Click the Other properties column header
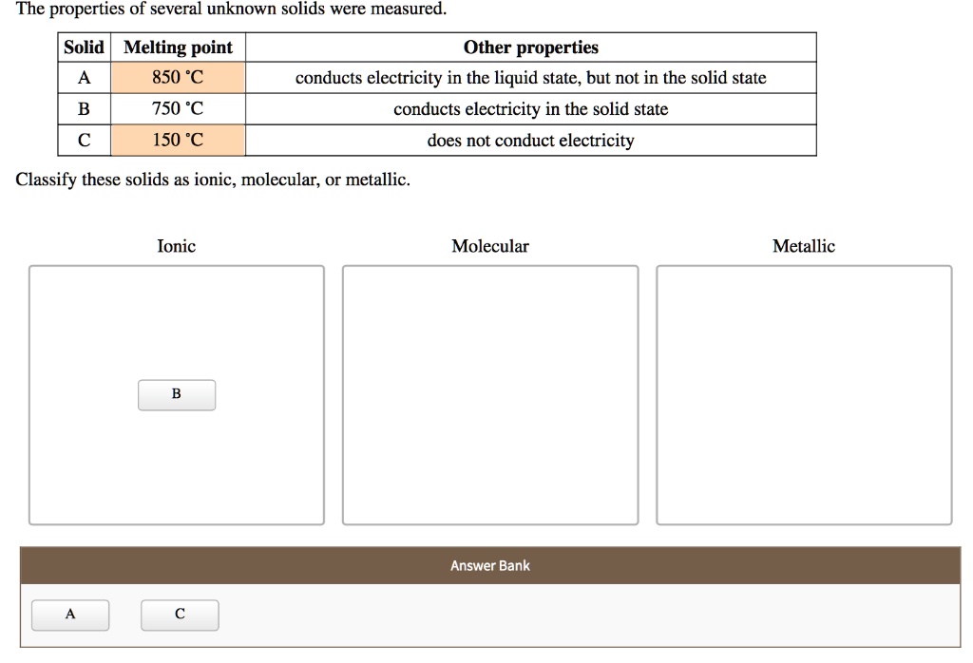Viewport: 973px width, 663px height. pos(530,47)
